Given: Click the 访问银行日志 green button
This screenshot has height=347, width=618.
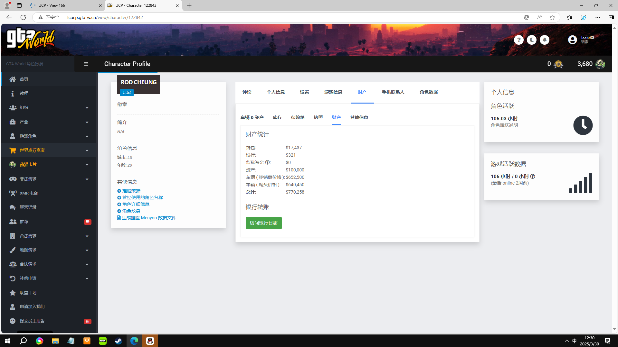Looking at the screenshot, I should [264, 223].
